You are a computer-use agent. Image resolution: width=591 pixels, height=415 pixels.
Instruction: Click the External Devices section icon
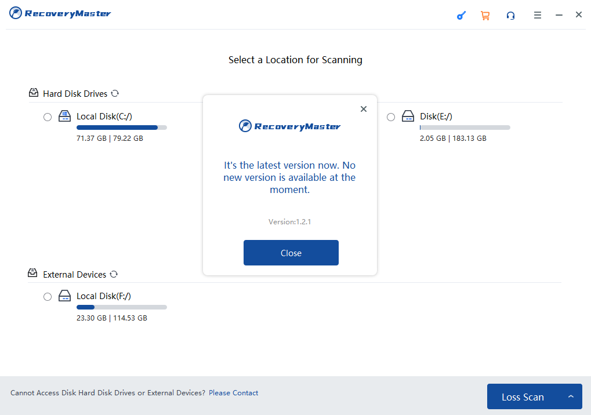coord(33,273)
